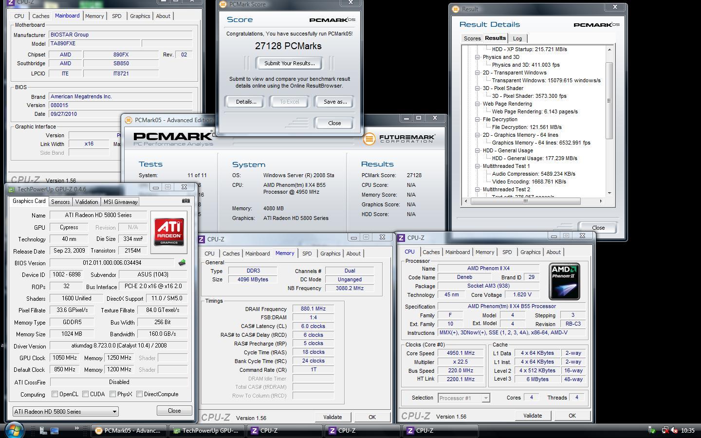Click Web Page Rendering: 6.143 pages/s result
Viewport: 701px width, 438px height.
(535, 111)
